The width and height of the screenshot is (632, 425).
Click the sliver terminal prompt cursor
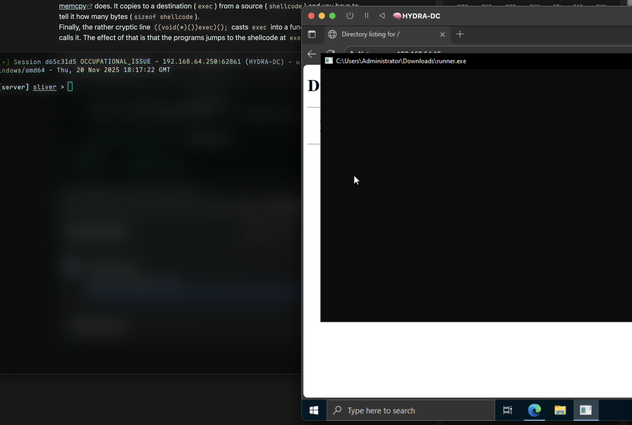[70, 87]
